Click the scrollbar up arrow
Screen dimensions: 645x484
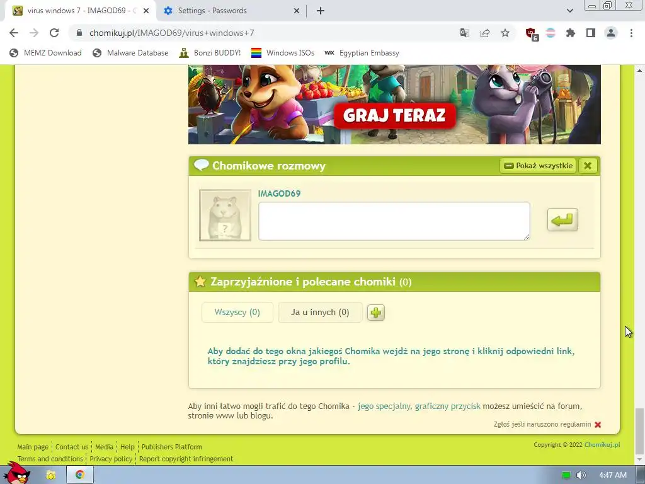639,71
